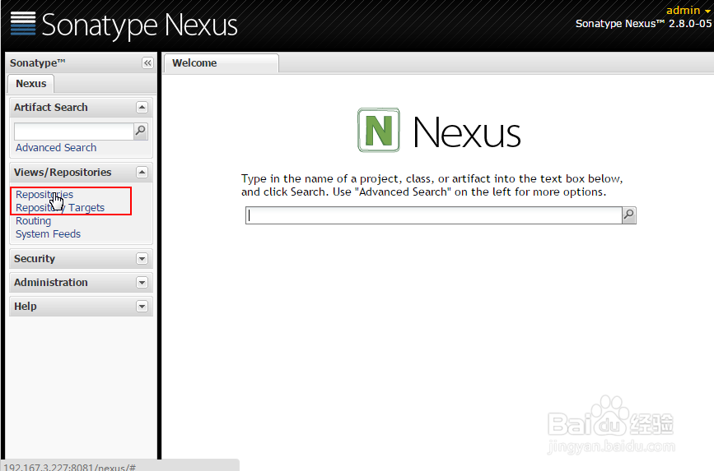Focus the Artifact Search input field
The width and height of the screenshot is (714, 471).
pos(74,132)
